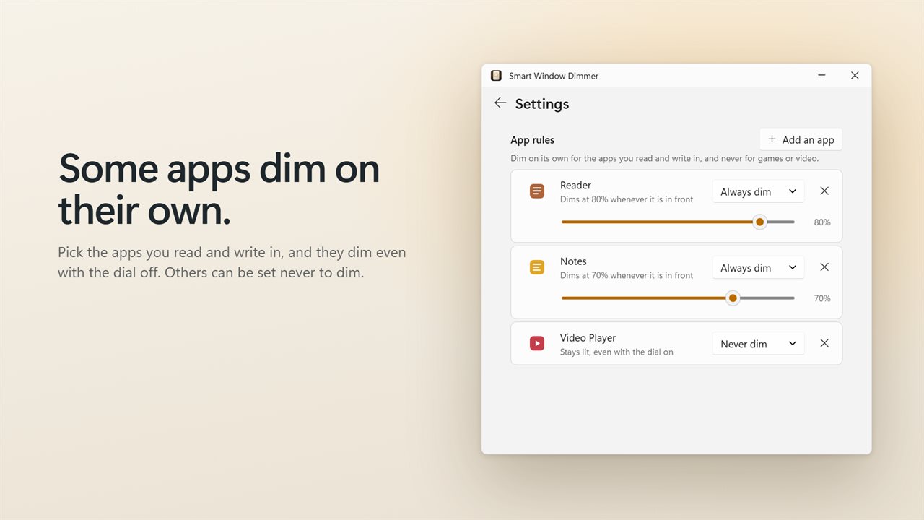The image size is (924, 520).
Task: Open the Notes Always dim dropdown
Action: (x=758, y=267)
